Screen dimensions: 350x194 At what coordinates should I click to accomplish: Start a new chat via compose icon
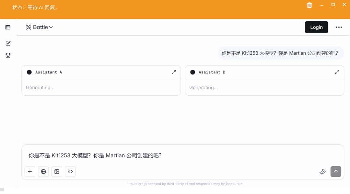pos(8,43)
